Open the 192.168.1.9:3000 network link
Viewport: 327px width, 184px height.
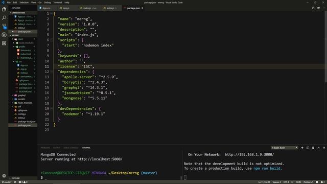[249, 154]
